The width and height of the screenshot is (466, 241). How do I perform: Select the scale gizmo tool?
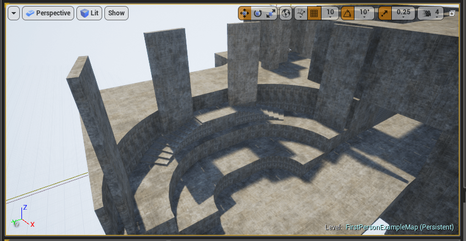[x=271, y=13]
